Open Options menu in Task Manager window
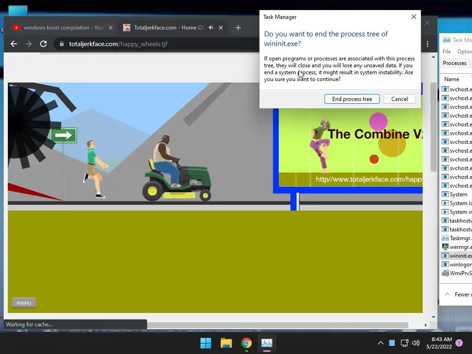Image resolution: width=472 pixels, height=354 pixels. click(465, 52)
